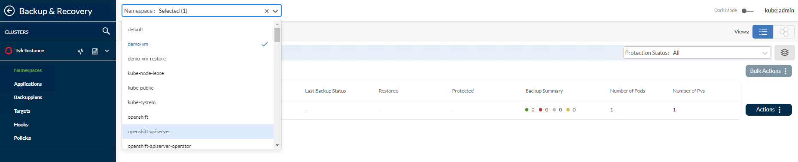Click the namespace list scrollbar down arrow
Image resolution: width=798 pixels, height=162 pixels.
[277, 145]
